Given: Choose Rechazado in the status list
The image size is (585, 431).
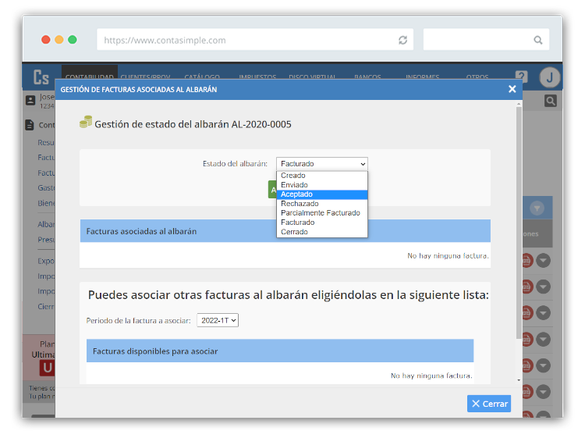Looking at the screenshot, I should pyautogui.click(x=322, y=204).
